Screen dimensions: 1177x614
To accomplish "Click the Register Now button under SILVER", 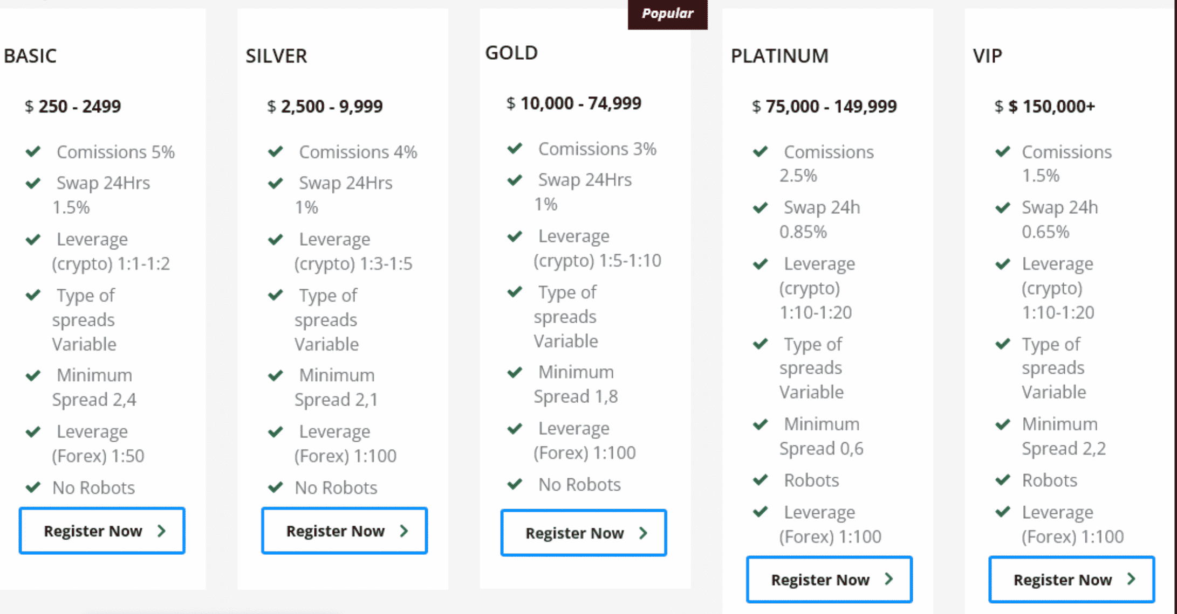I will click(x=344, y=531).
